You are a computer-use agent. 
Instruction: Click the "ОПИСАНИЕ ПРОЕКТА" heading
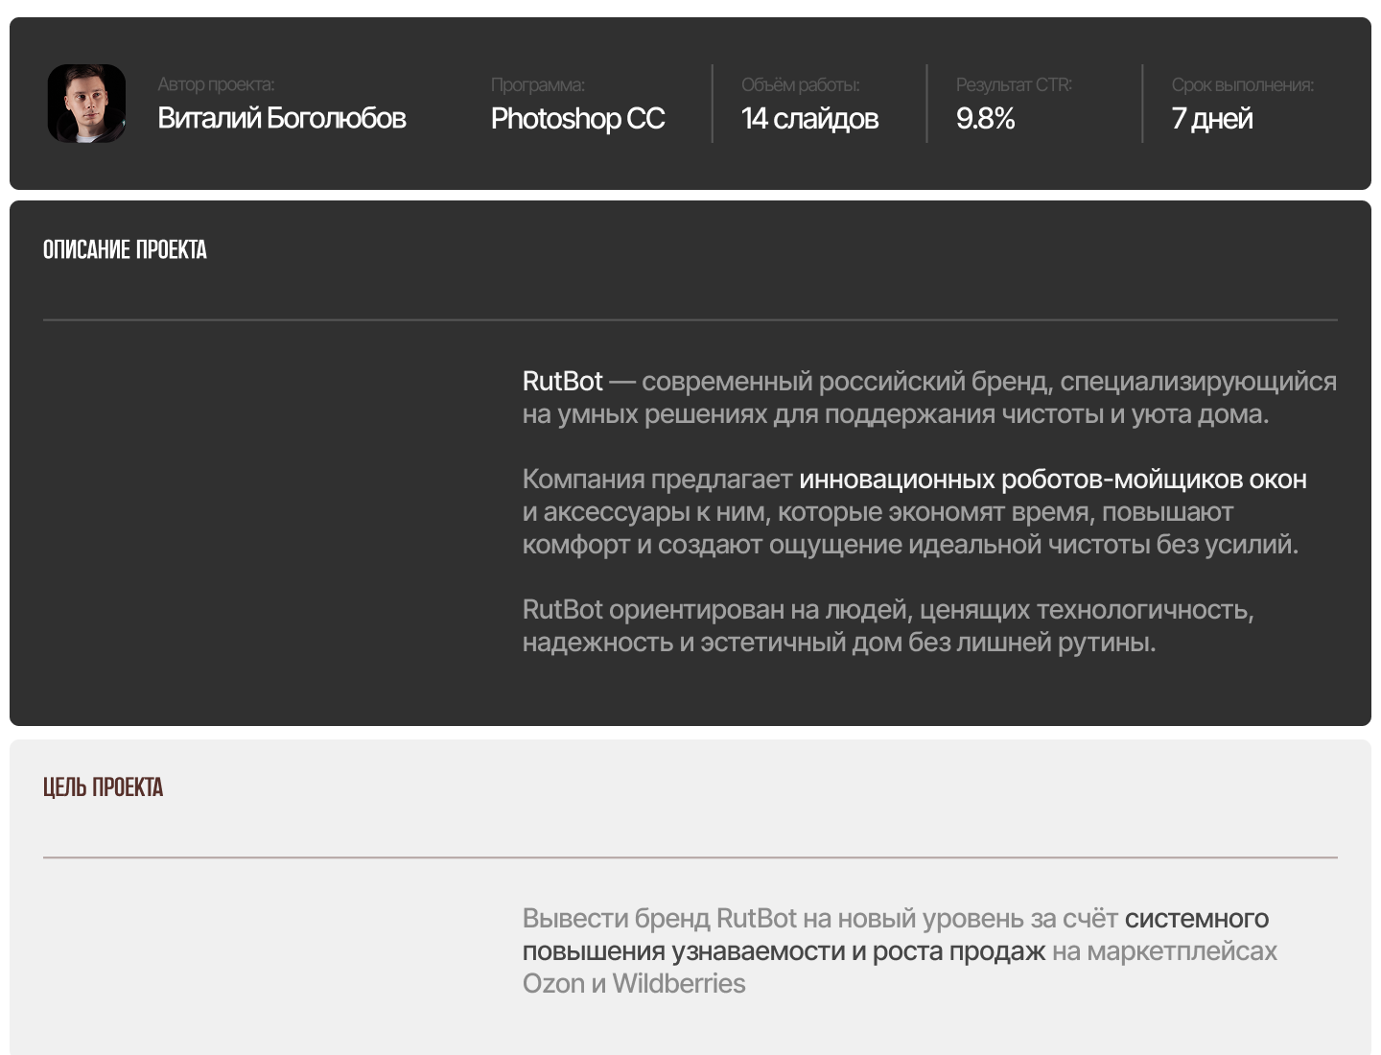click(125, 250)
